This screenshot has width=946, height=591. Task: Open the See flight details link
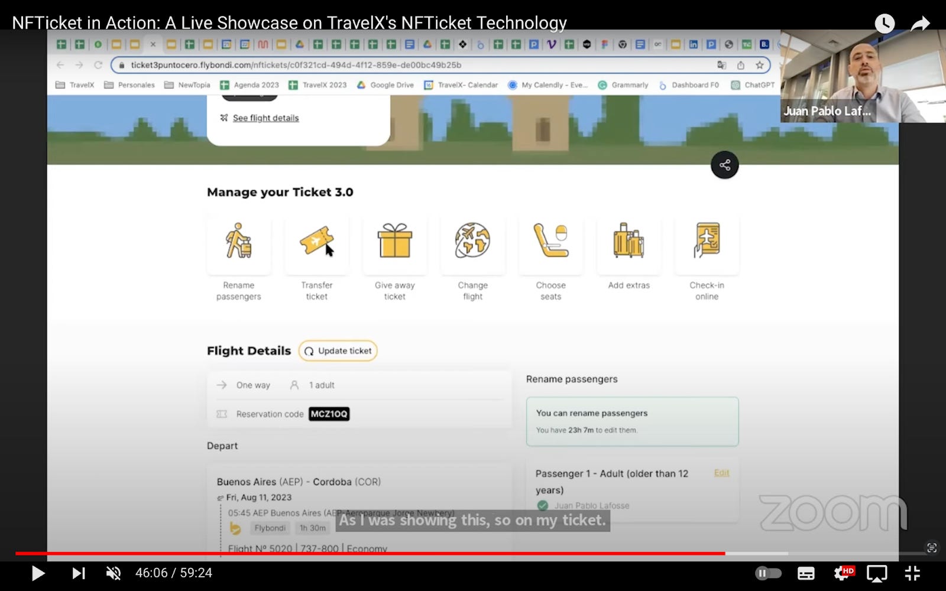pos(265,118)
